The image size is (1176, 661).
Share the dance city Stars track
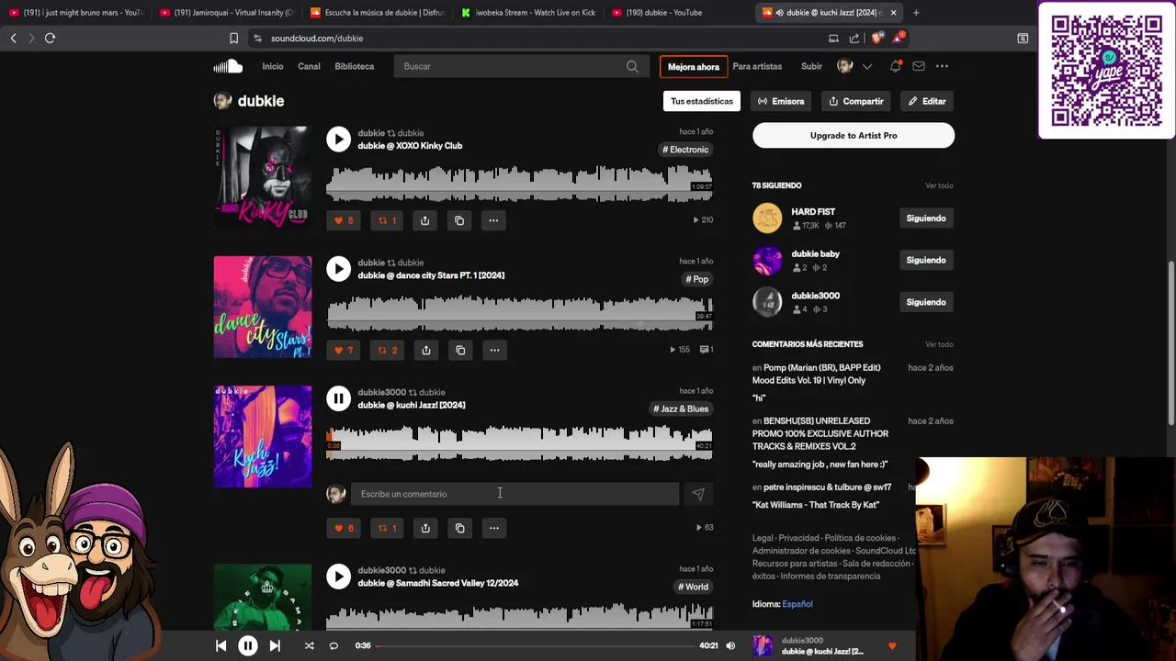click(425, 350)
